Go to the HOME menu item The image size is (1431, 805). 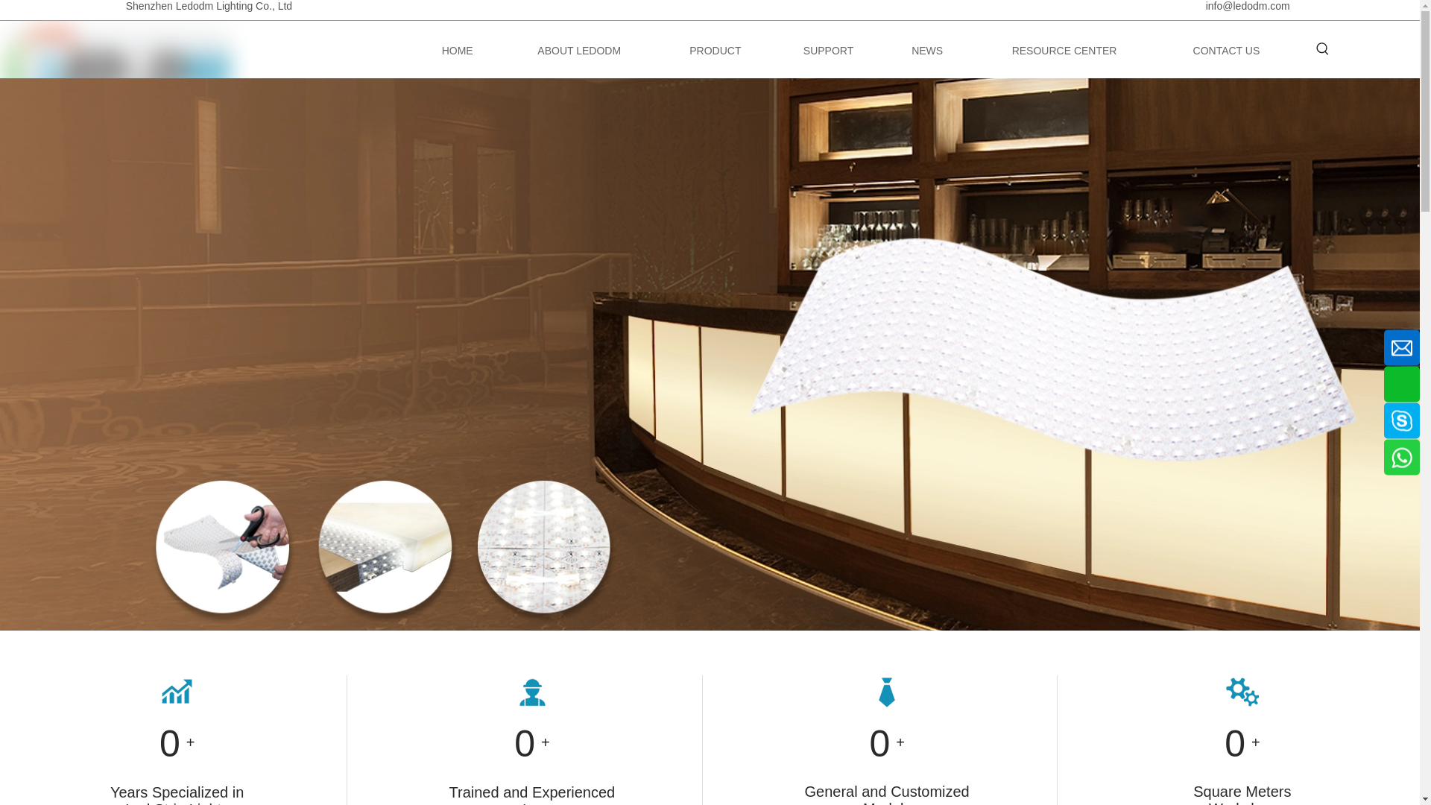pos(457,51)
